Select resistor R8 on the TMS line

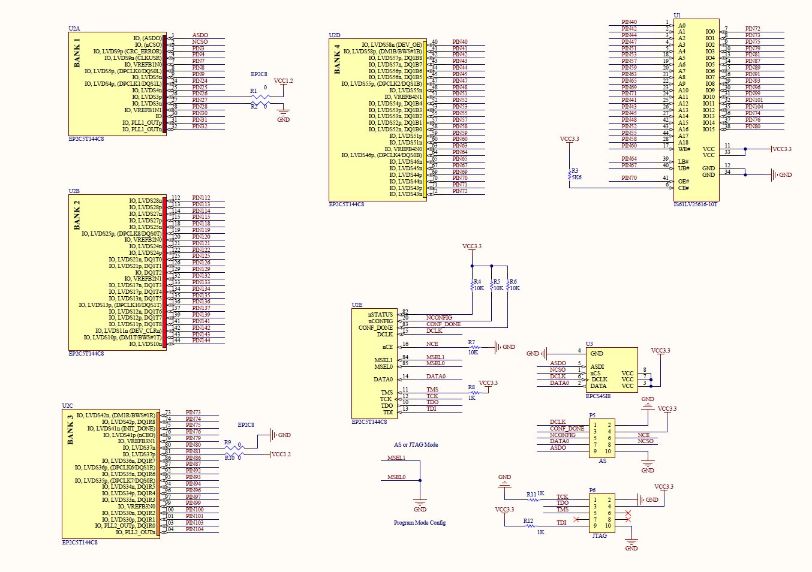click(x=474, y=393)
